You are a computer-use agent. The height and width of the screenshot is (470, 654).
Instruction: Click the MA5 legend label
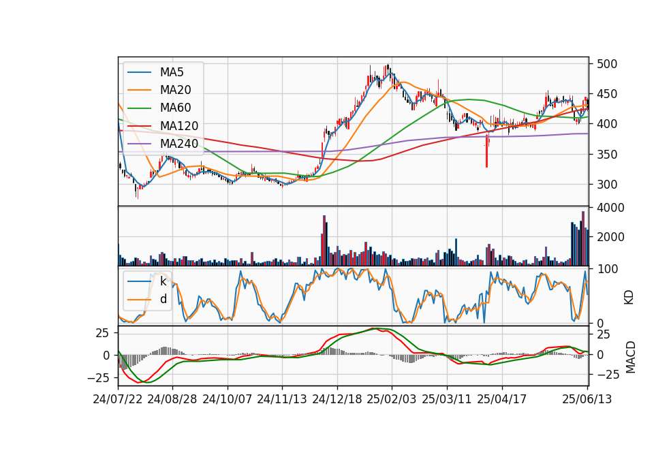point(172,72)
